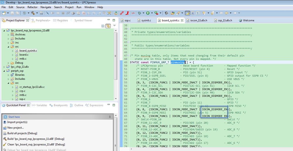293x151 pixels.
Task: Toggle Block Selection Mode toolbar button
Action: (192, 13)
